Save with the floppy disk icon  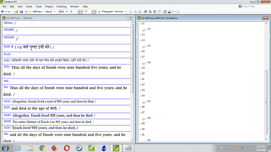[x=21, y=11]
